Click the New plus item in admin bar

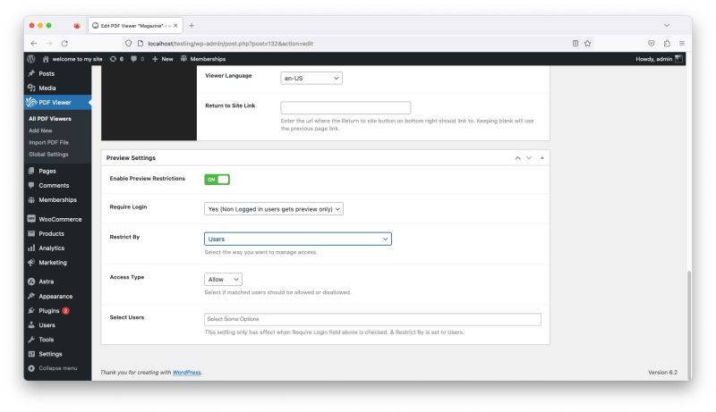pos(163,59)
